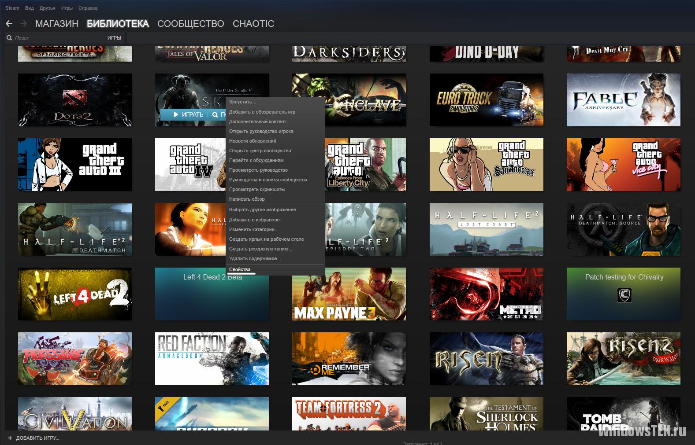Click the plus icon next to ДОБАВИТЬ ИГРУ
This screenshot has height=445, width=695.
click(x=10, y=438)
